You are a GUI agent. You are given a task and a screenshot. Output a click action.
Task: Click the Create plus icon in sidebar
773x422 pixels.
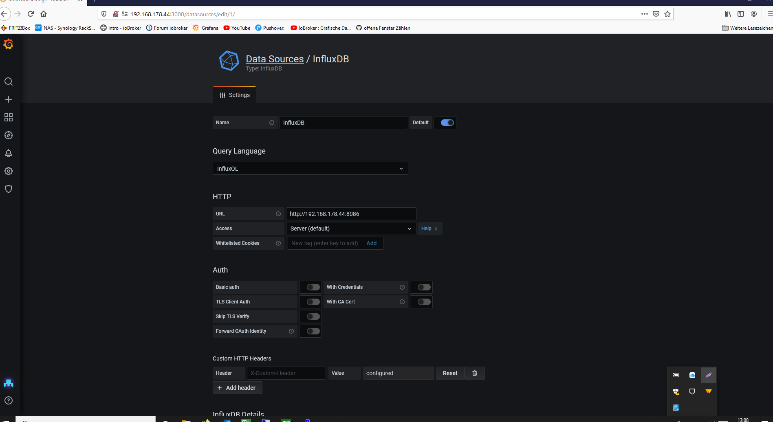pos(9,99)
